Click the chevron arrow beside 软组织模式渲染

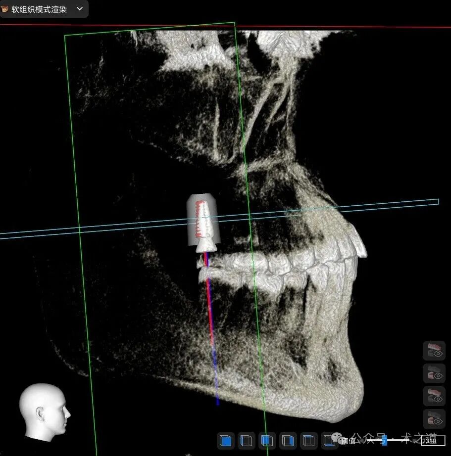(80, 9)
